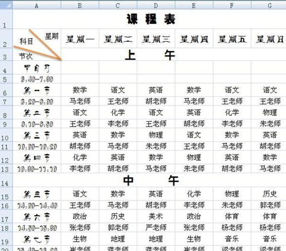Select cell E18 containing 张老师
The width and height of the screenshot is (286, 251).
pyautogui.click(x=194, y=227)
